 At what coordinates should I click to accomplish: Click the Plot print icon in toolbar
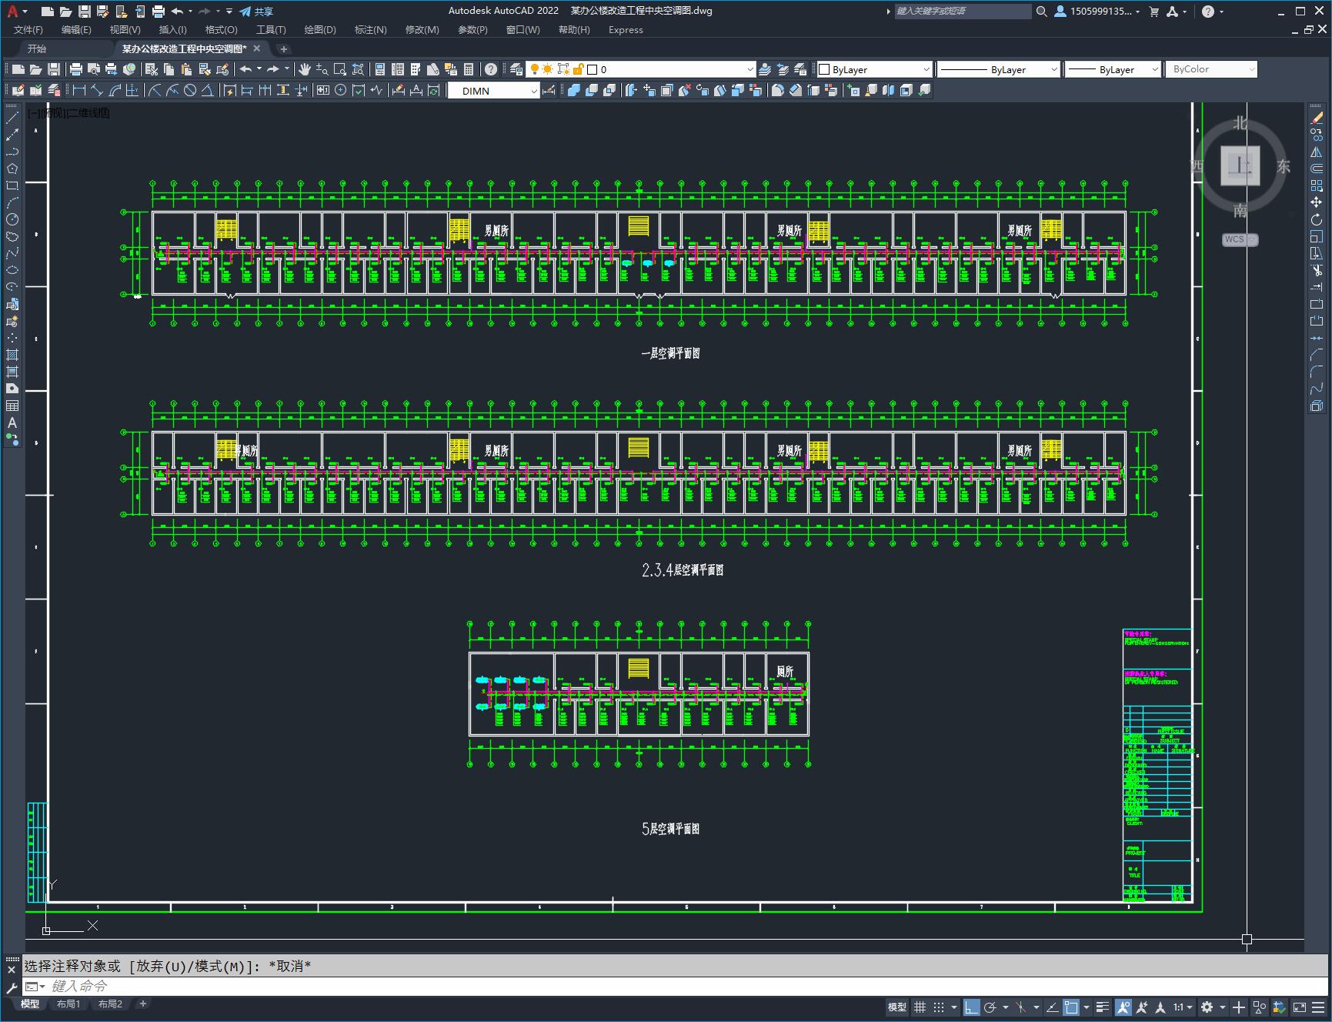point(76,69)
